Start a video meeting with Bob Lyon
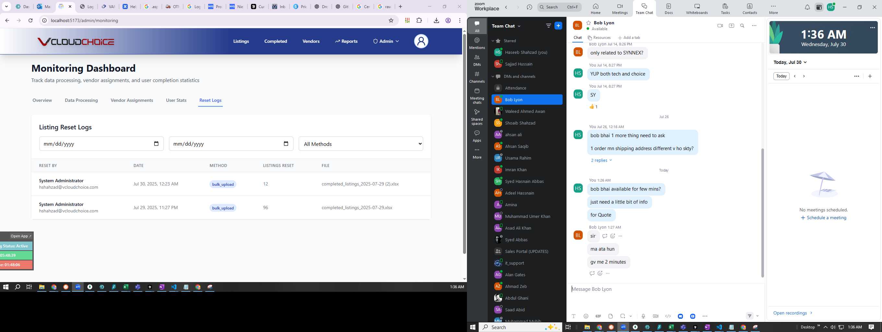 (720, 26)
